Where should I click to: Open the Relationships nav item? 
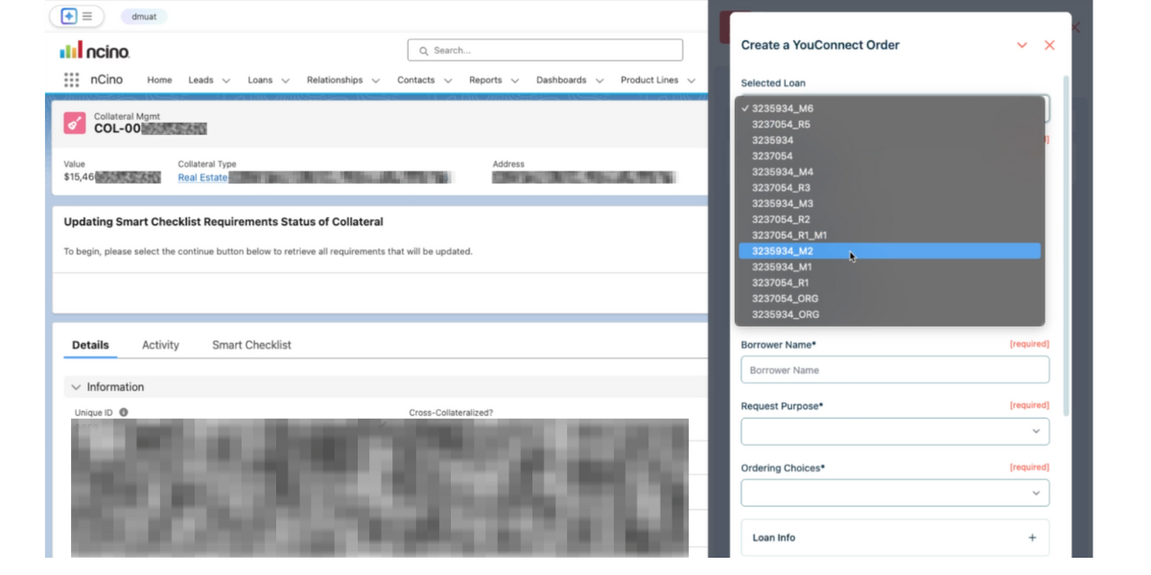pyautogui.click(x=335, y=80)
